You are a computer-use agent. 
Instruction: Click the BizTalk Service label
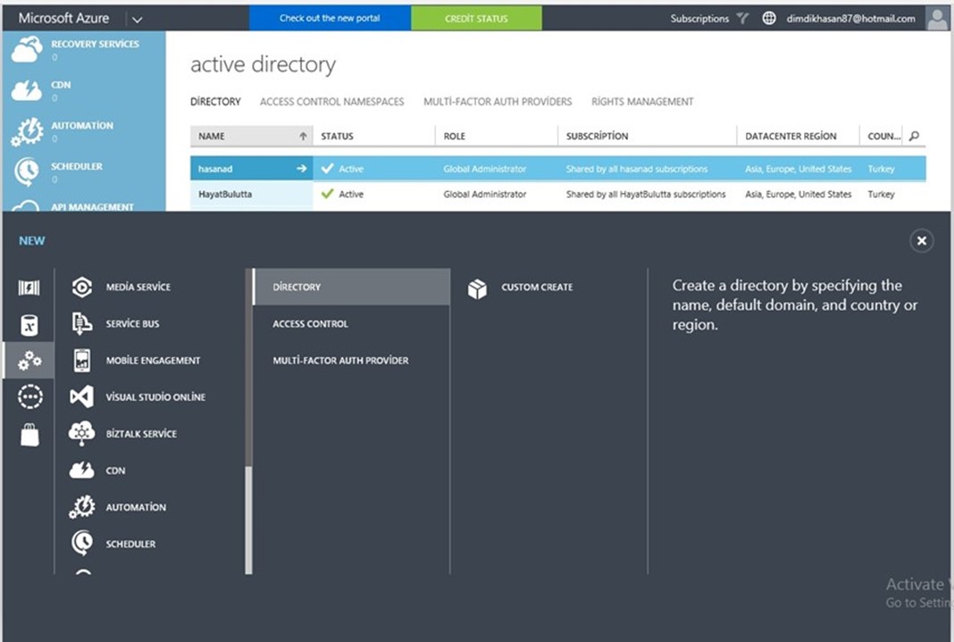141,433
